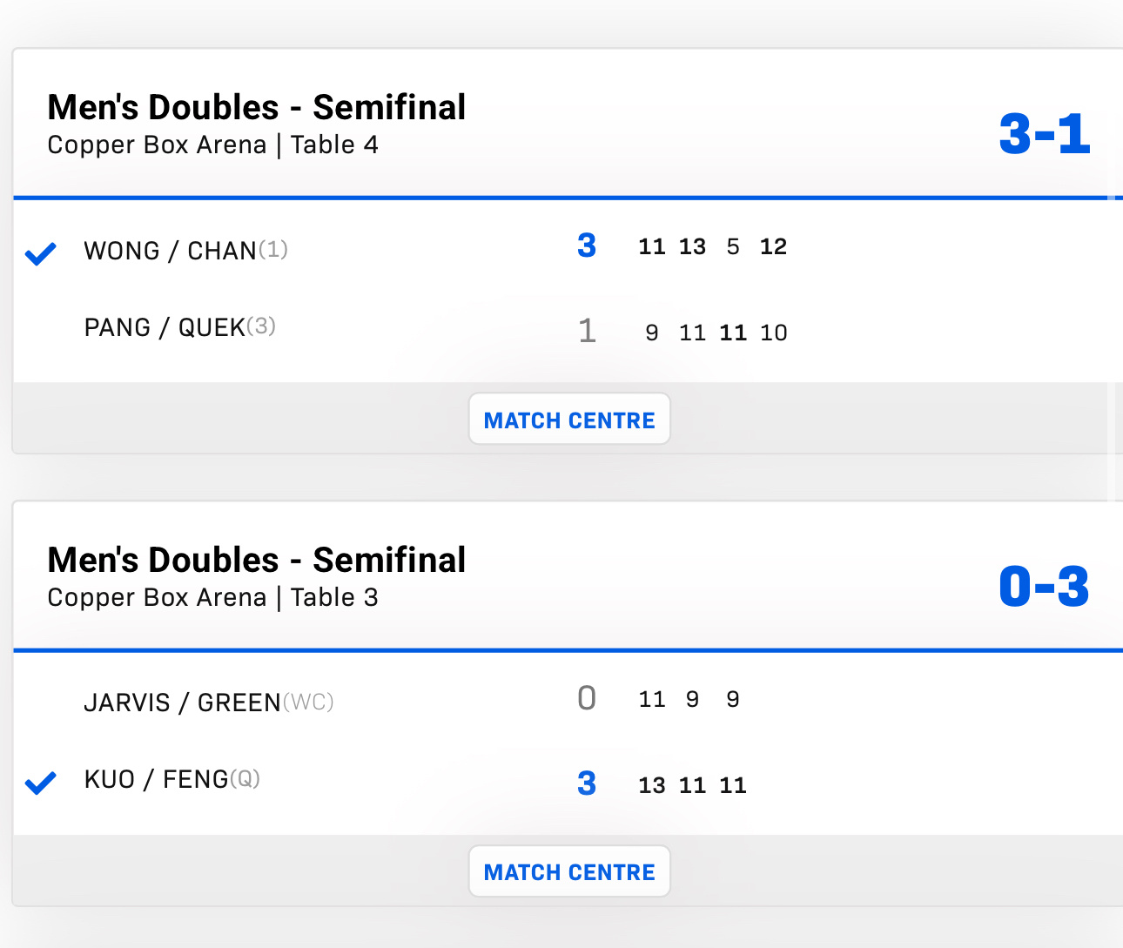Image resolution: width=1123 pixels, height=948 pixels.
Task: Select the JARVIS / GREEN team name
Action: (x=182, y=703)
